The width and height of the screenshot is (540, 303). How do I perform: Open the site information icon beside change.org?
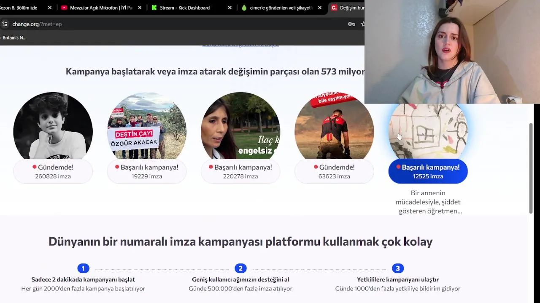point(4,24)
